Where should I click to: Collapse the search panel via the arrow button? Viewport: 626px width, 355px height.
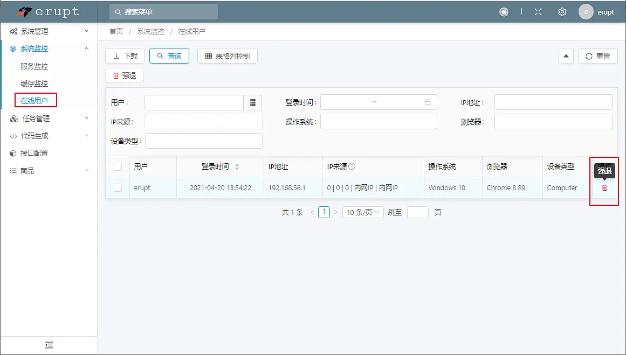tap(565, 56)
